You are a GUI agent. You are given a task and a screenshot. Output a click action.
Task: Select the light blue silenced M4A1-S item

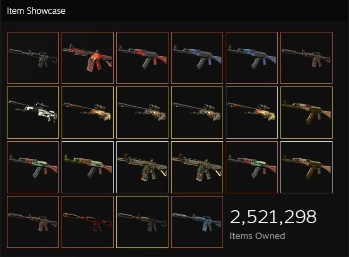pyautogui.click(x=197, y=222)
